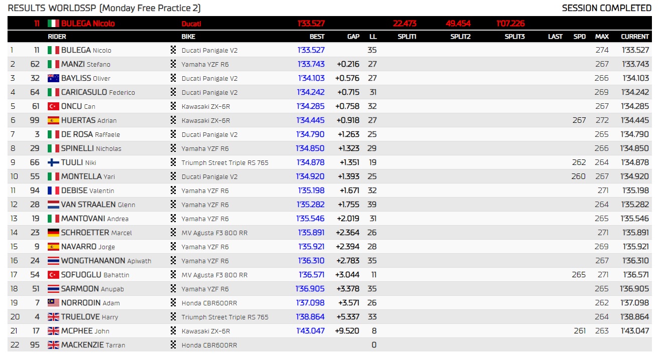Viewport: 668px width, 356px height.
Task: Select rider name MANZI Stefano
Action: (86, 64)
